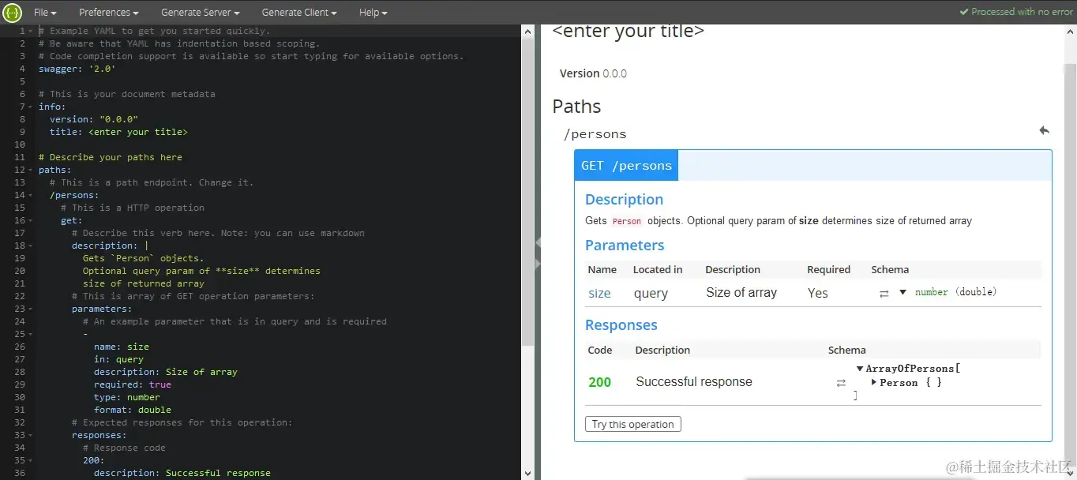This screenshot has width=1077, height=480.
Task: Click the Description section heading
Action: coord(624,200)
